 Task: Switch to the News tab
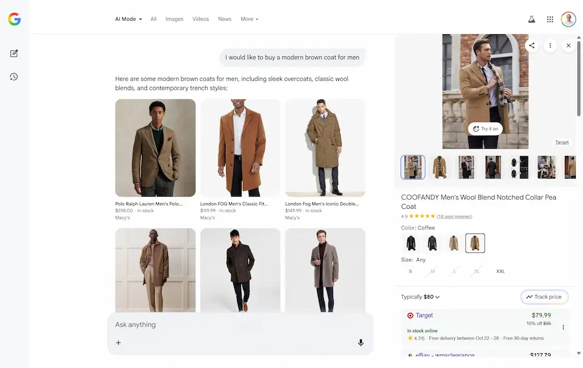[x=225, y=19]
